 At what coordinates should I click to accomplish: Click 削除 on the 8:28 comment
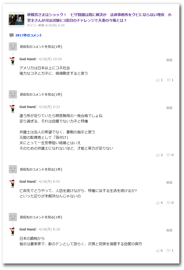[170, 229]
